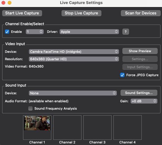
Task: Enable Sound Frequency Analysis checkbox
Action: [30, 108]
